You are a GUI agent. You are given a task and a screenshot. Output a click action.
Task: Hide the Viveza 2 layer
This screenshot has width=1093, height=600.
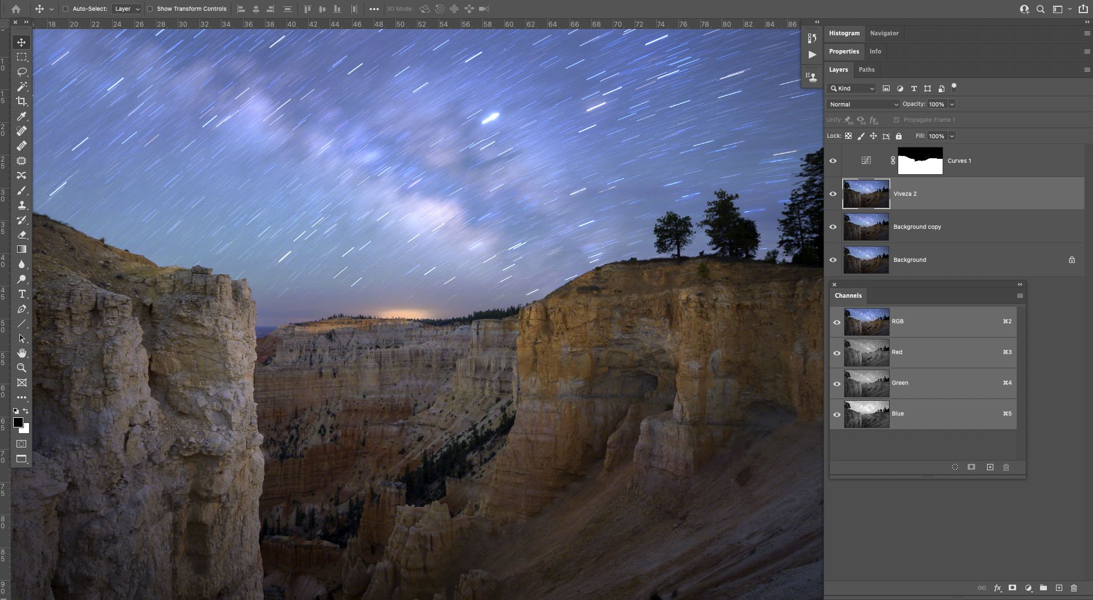[833, 194]
